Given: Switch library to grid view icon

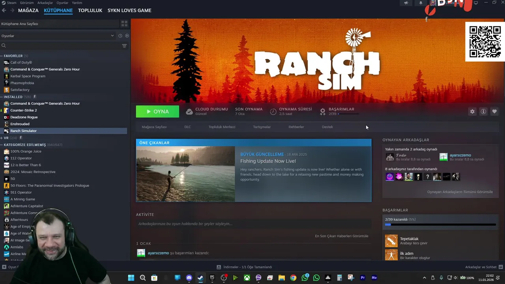Looking at the screenshot, I should 124,24.
